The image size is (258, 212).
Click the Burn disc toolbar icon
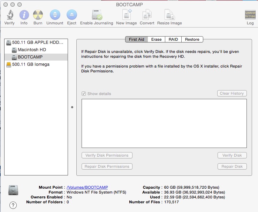[x=38, y=15]
